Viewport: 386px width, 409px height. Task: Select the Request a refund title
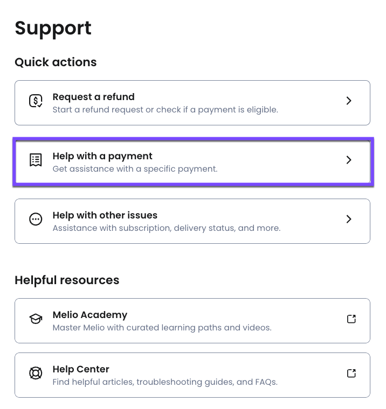point(93,97)
